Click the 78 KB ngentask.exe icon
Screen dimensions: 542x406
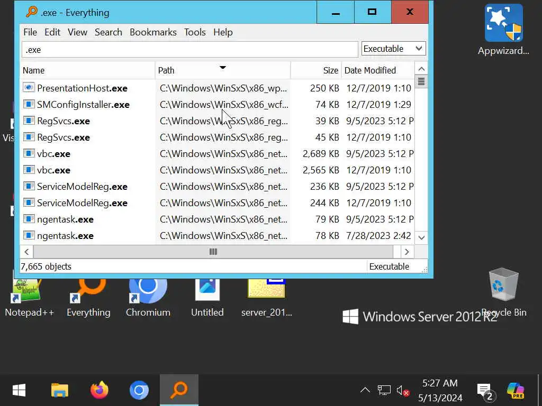[29, 235]
